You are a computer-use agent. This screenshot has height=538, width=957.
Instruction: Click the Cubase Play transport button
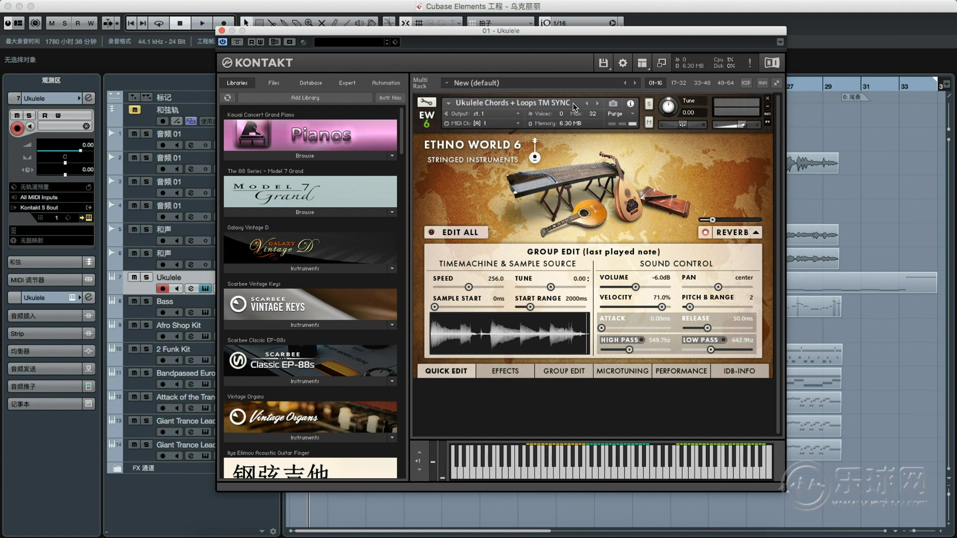202,23
